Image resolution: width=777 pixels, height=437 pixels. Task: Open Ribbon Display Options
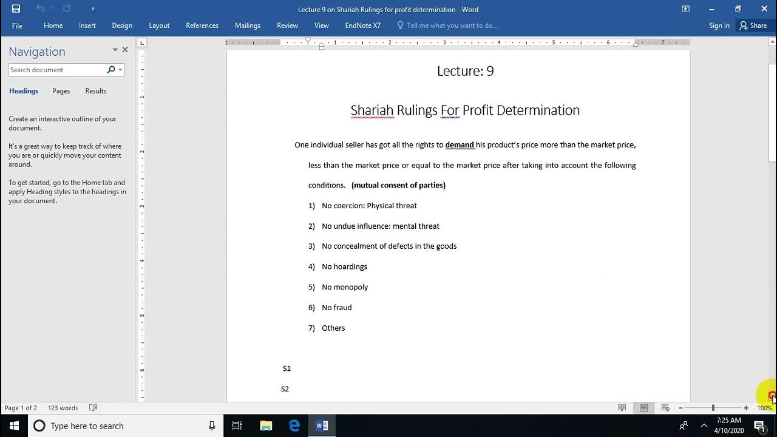pos(685,8)
